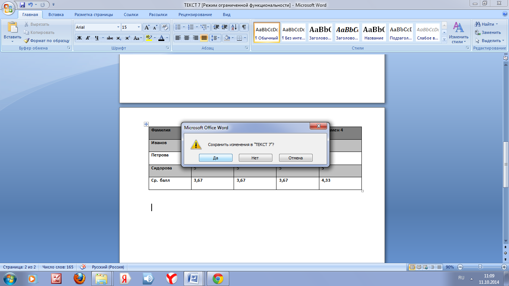
Task: Toggle Subscript formatting
Action: point(118,38)
